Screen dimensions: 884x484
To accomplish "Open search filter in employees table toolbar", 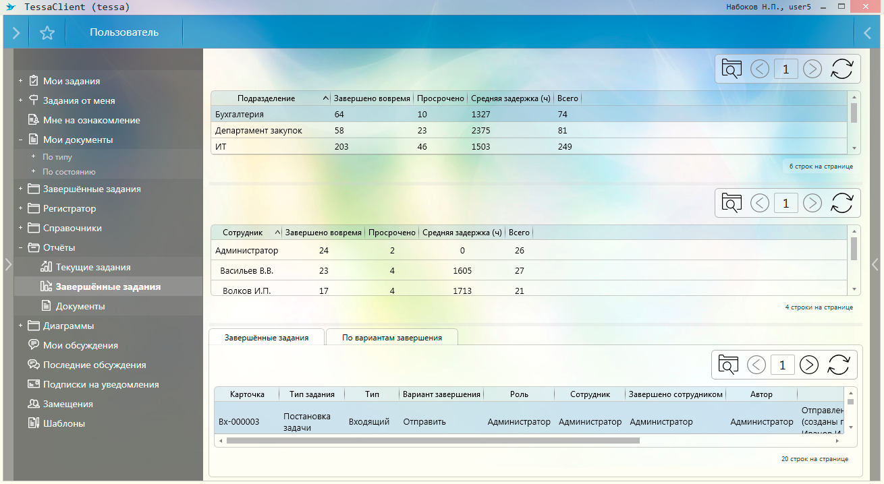I will point(731,203).
